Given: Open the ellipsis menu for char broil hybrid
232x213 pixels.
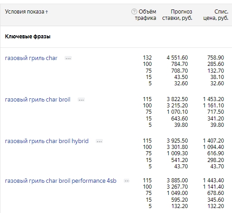Looking at the screenshot, I should click(x=99, y=141).
